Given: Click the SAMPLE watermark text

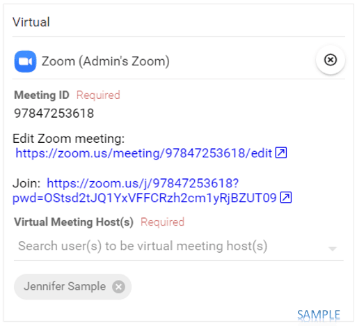Looking at the screenshot, I should click(319, 315).
